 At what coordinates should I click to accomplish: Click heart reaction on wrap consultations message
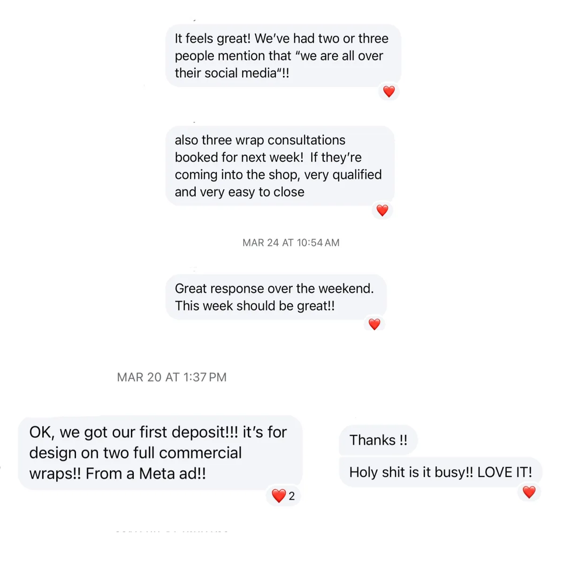pyautogui.click(x=382, y=211)
